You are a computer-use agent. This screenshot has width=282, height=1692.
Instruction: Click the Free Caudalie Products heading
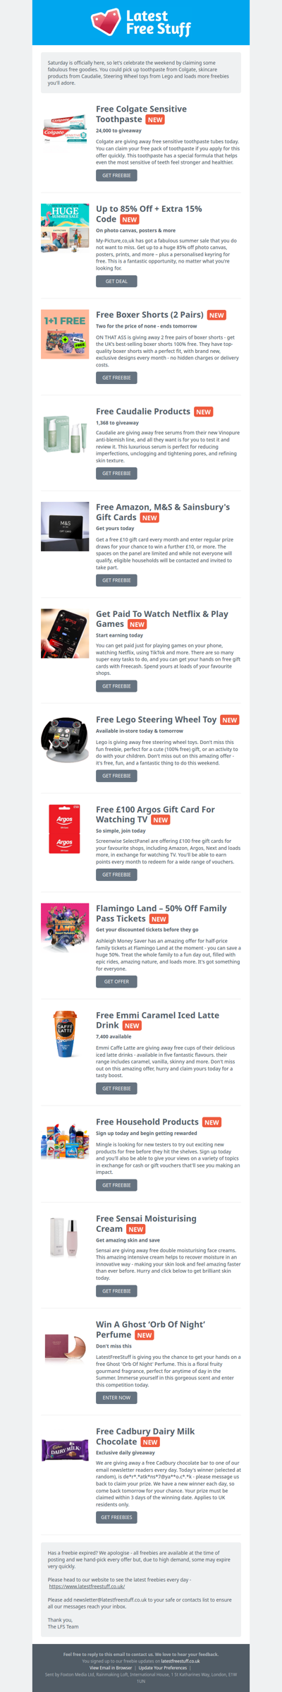coord(143,411)
